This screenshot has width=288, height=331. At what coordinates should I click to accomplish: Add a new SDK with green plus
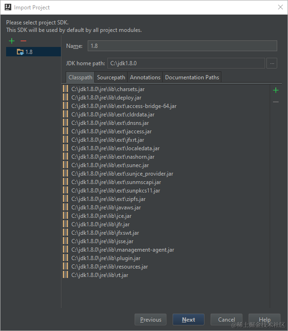[x=12, y=41]
